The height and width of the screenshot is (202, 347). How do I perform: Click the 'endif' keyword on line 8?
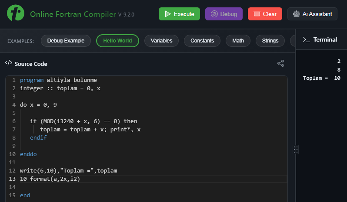tap(38, 137)
